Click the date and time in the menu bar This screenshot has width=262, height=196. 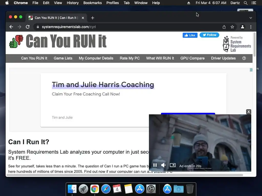[211, 3]
